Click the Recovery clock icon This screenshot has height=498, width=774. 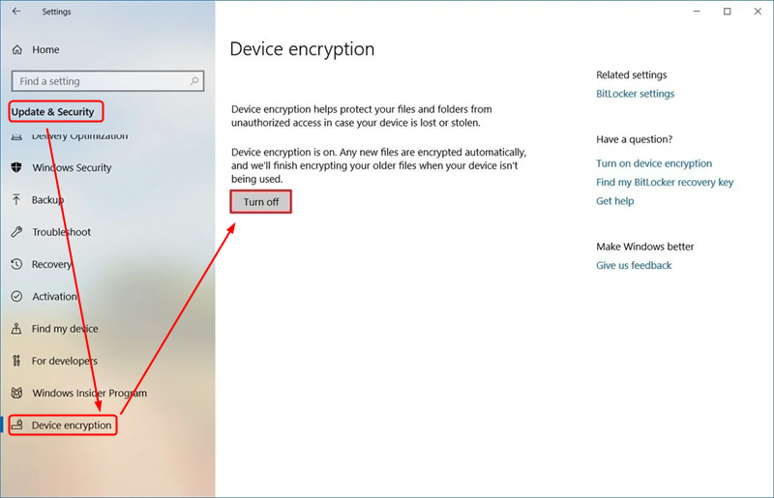coord(16,264)
